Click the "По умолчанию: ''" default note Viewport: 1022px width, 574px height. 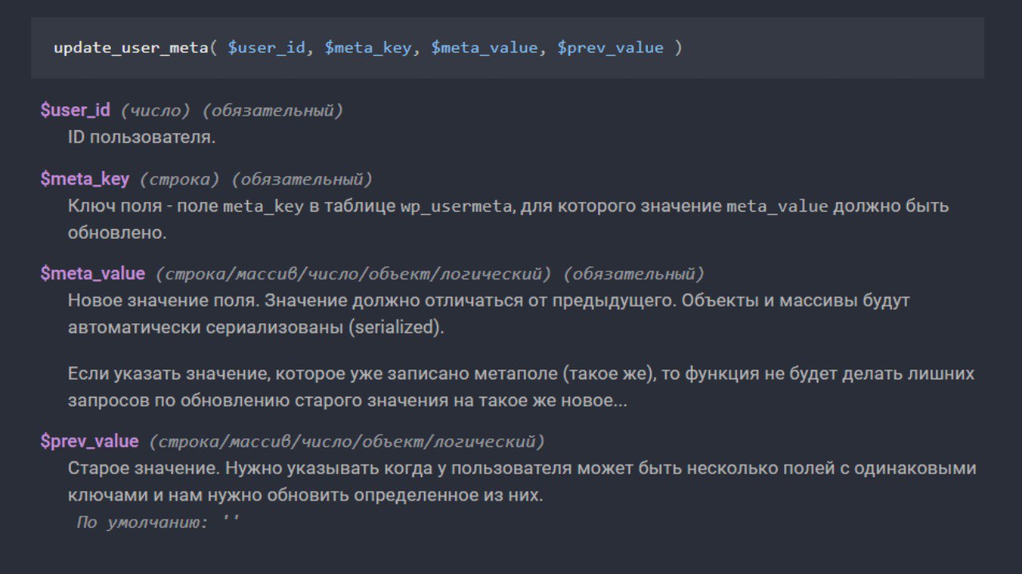point(158,523)
